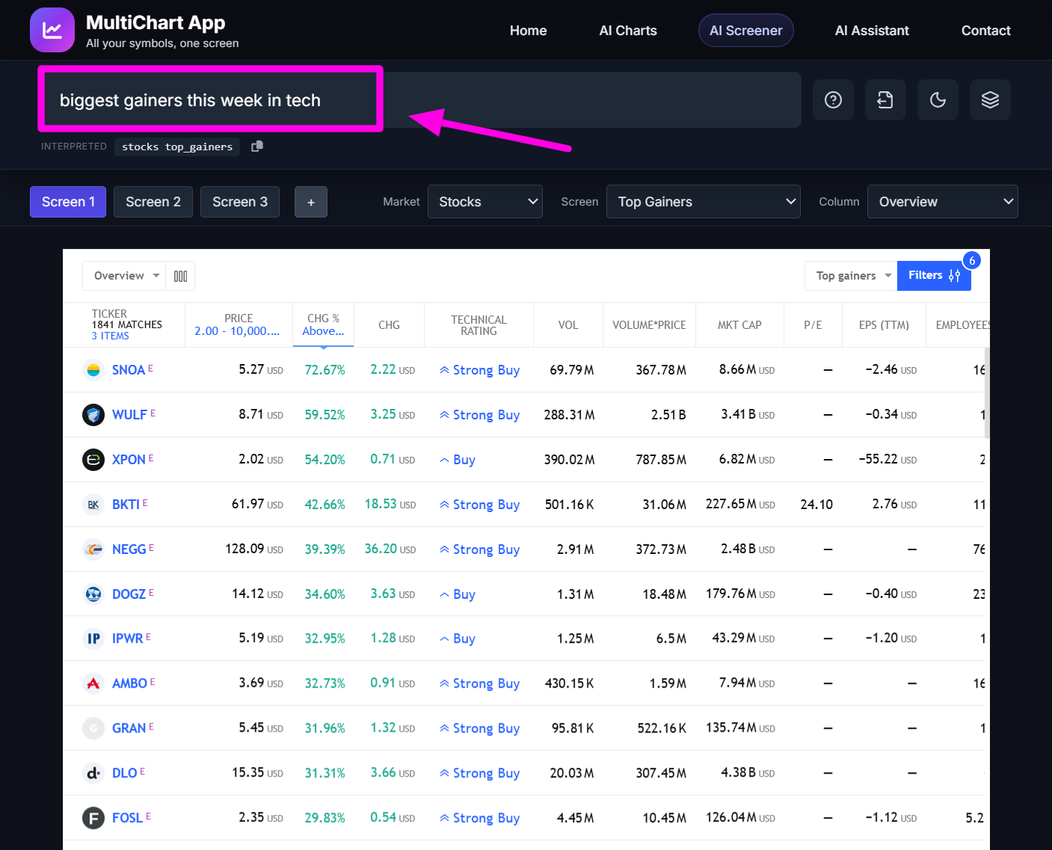Open the Filters button
This screenshot has height=850, width=1052.
pos(934,276)
